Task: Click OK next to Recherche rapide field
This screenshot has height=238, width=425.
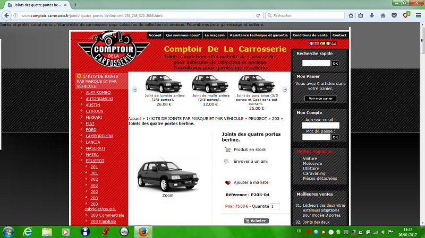Action: point(335,63)
